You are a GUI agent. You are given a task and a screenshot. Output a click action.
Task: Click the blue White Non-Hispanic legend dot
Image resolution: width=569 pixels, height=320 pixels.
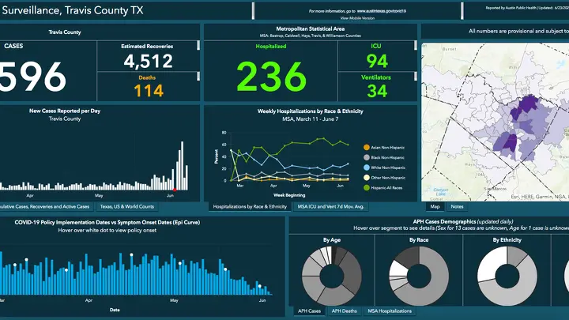coord(365,168)
